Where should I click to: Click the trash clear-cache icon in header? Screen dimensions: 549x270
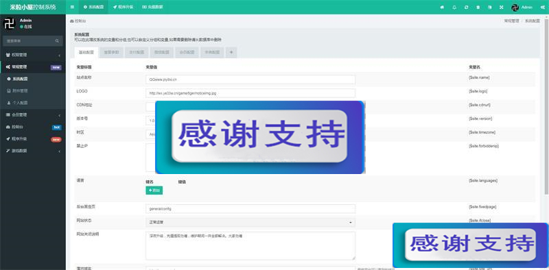478,7
